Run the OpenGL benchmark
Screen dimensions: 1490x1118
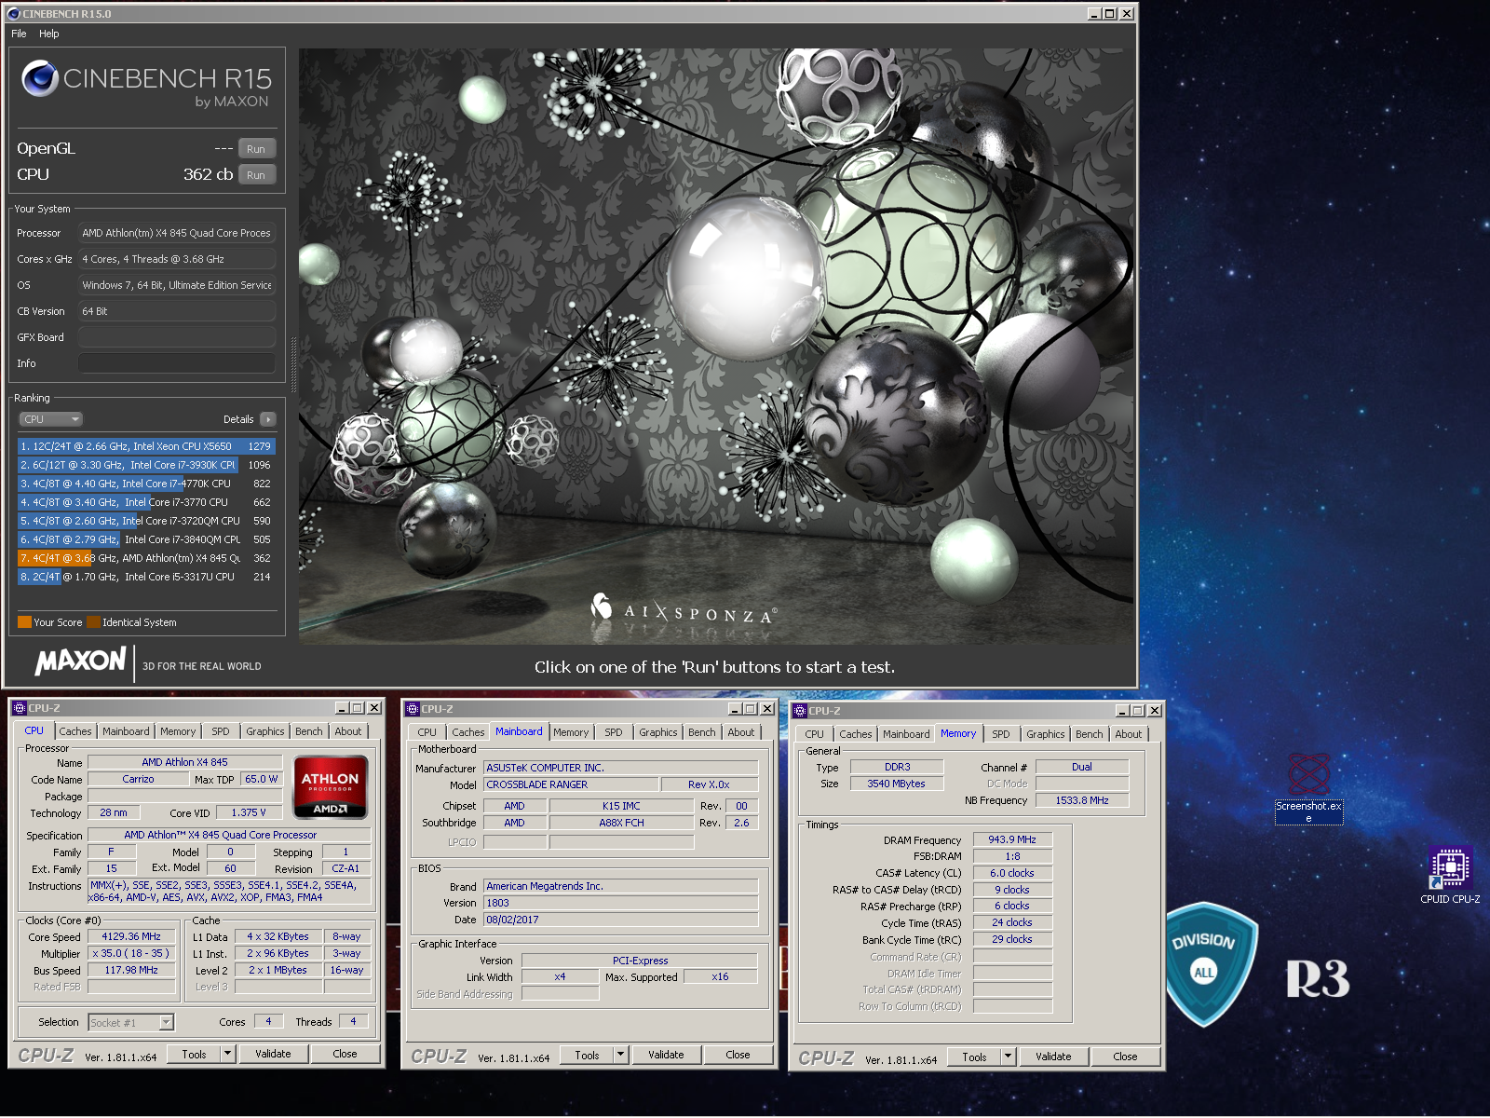256,149
